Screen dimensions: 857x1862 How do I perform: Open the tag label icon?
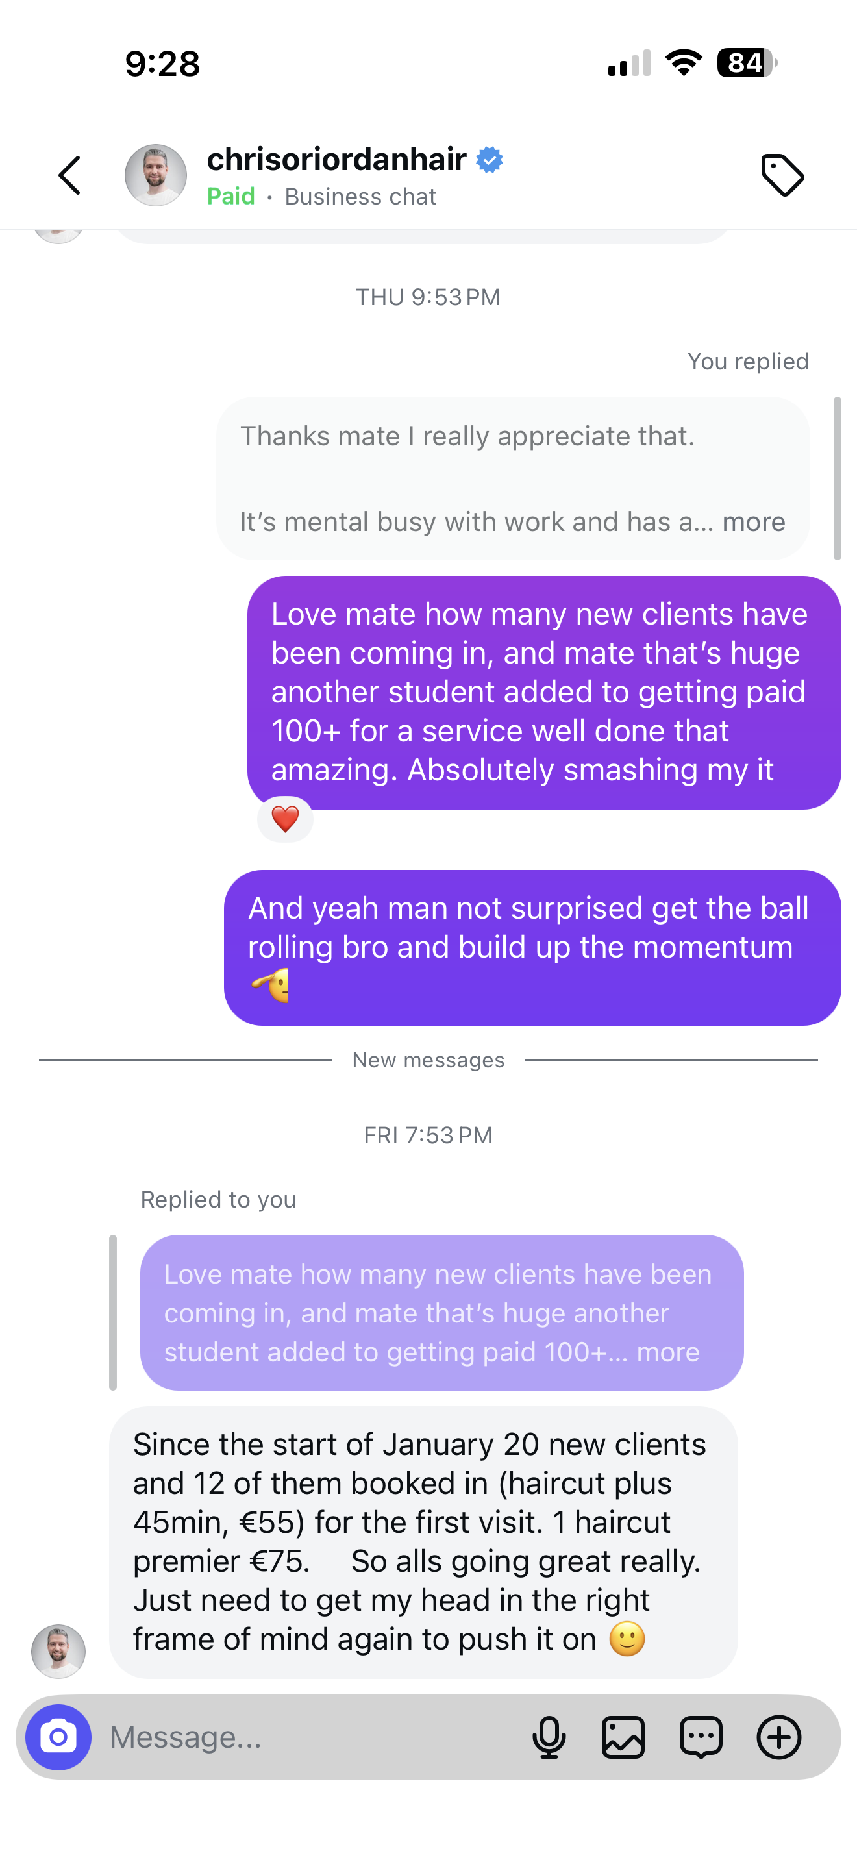(x=782, y=175)
